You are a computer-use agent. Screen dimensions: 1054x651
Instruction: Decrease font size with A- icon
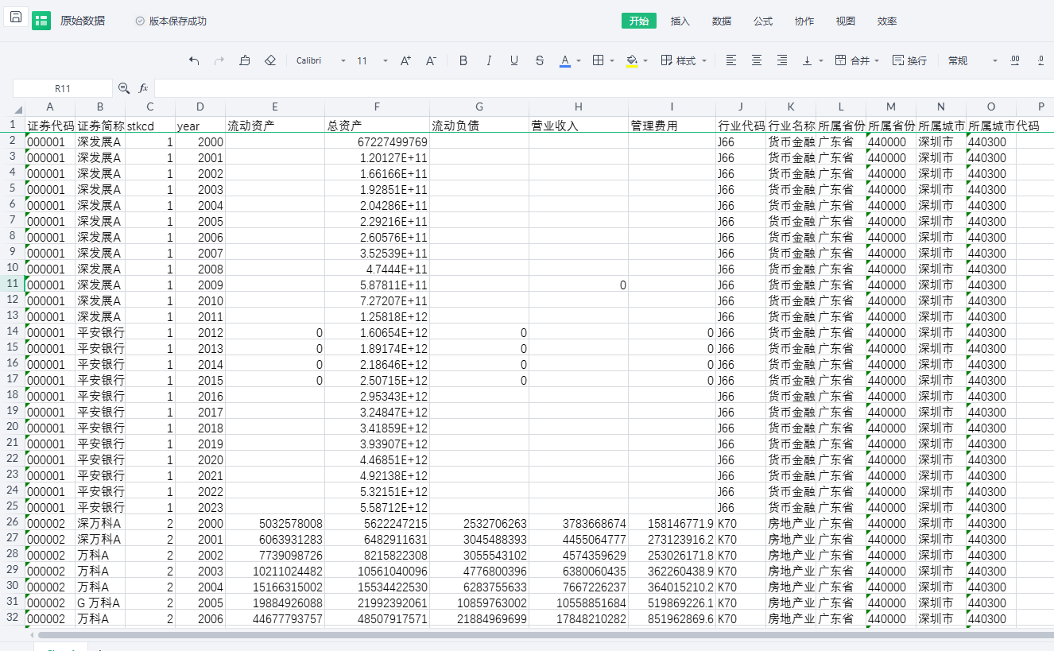(x=431, y=60)
